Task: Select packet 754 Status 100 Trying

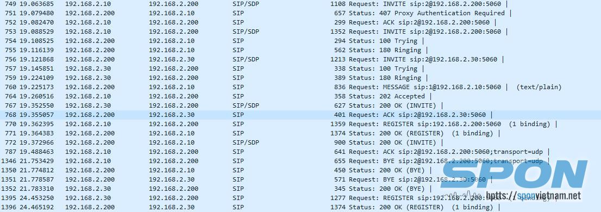Action: tap(300, 41)
